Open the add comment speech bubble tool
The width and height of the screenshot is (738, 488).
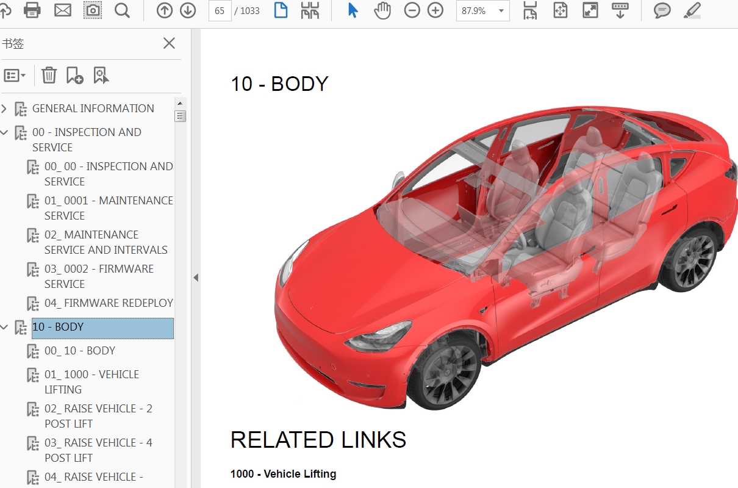coord(662,10)
